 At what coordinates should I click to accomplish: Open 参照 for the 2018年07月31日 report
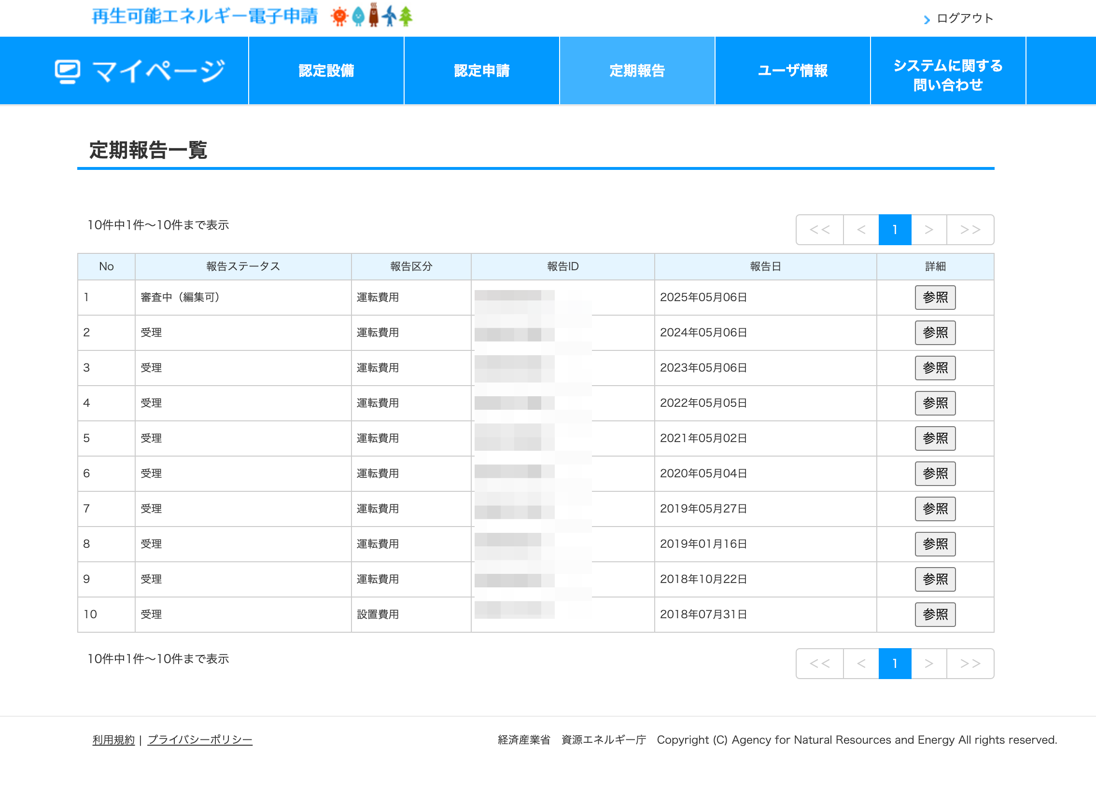pos(935,614)
